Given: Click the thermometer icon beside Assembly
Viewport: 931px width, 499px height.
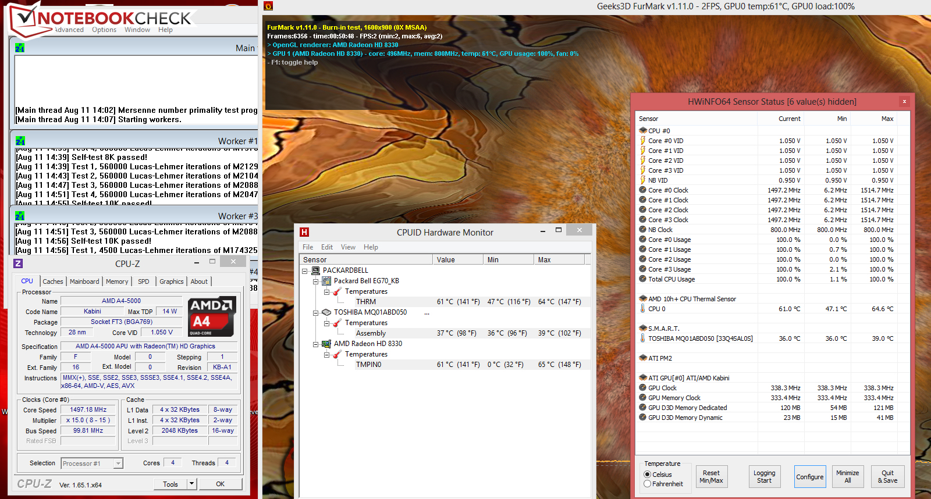Looking at the screenshot, I should 337,323.
